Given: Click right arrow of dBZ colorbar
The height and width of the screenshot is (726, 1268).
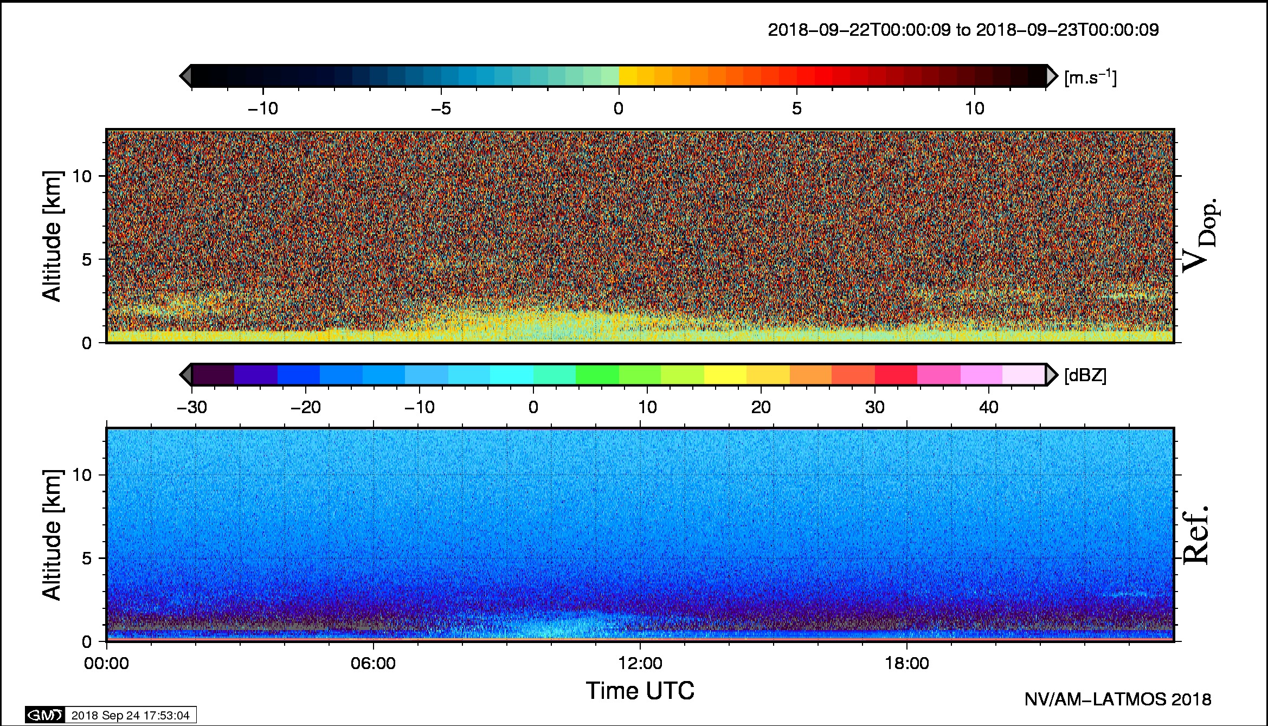Looking at the screenshot, I should click(x=1052, y=375).
